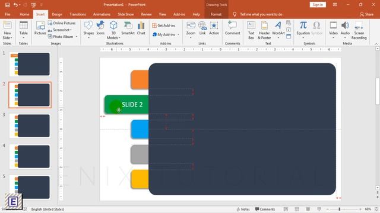Undo the last action
The height and width of the screenshot is (213, 380).
coord(15,5)
